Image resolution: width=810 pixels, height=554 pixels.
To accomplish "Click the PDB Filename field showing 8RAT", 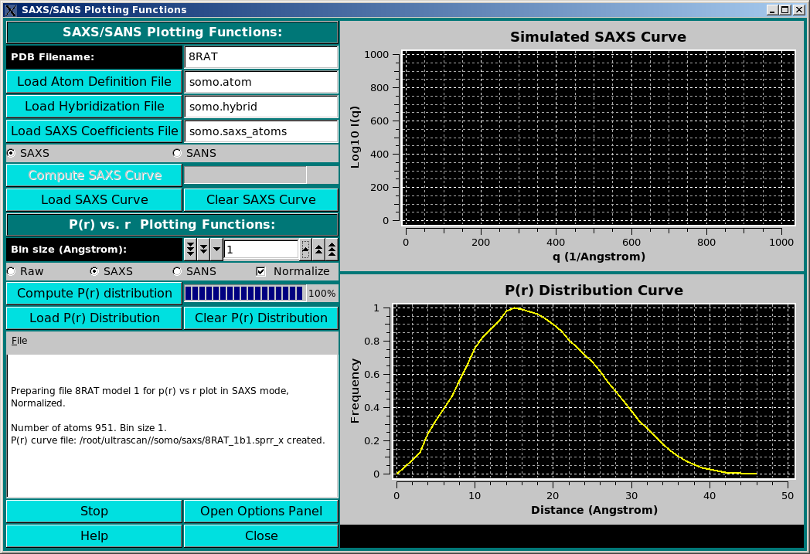I will [x=260, y=56].
